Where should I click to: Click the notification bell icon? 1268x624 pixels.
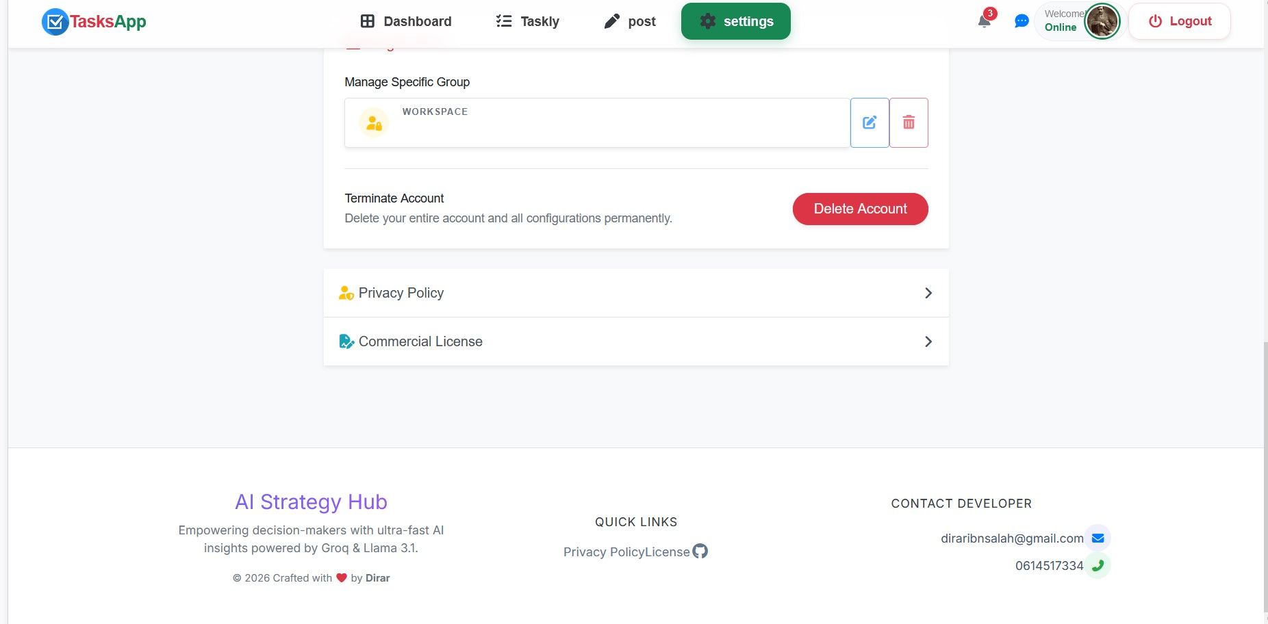(984, 21)
